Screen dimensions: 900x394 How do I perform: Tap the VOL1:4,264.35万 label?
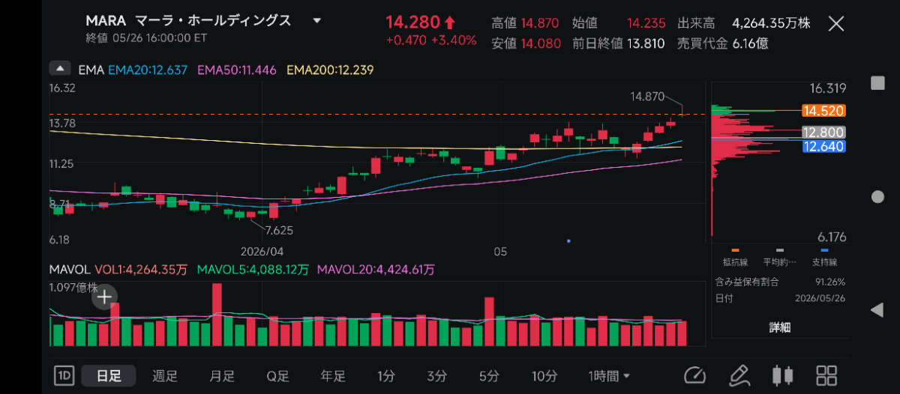[142, 269]
